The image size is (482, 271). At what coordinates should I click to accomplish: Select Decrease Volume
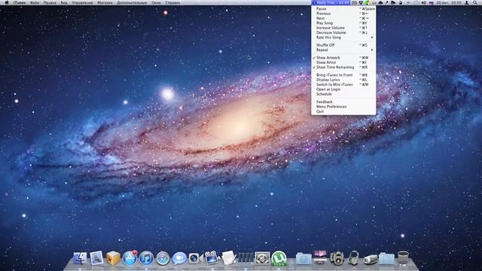click(343, 32)
